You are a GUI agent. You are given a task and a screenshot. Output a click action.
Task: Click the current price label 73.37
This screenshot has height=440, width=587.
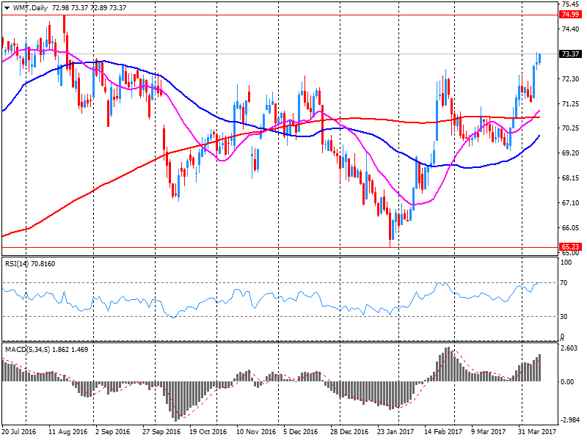pos(570,54)
